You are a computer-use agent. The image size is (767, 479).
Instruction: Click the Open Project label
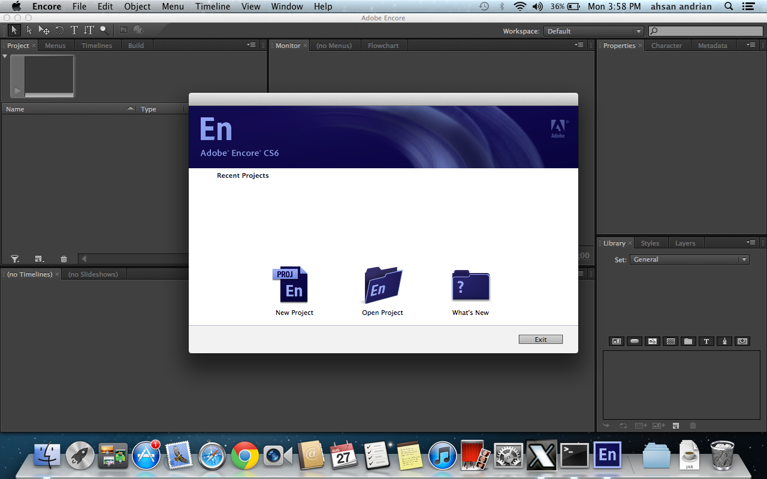pyautogui.click(x=382, y=313)
